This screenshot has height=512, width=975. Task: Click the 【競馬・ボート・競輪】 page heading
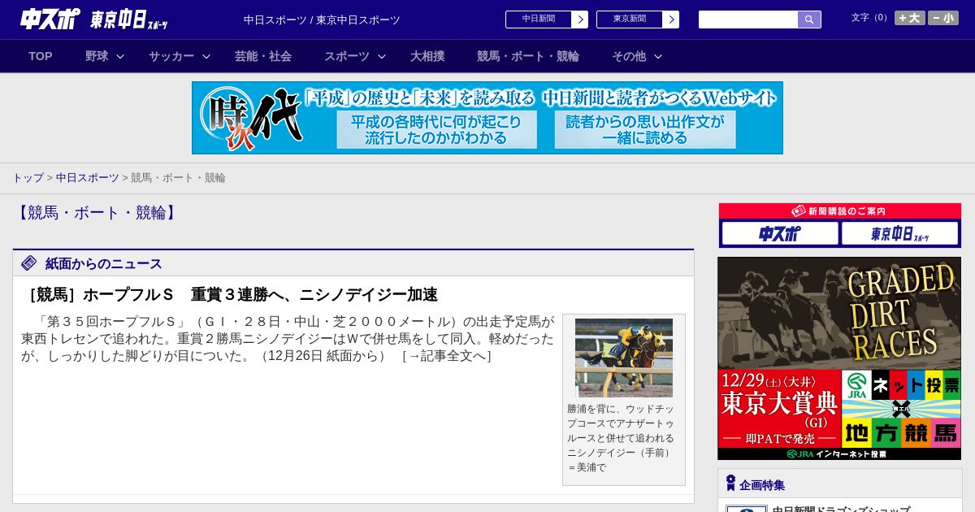pos(96,213)
